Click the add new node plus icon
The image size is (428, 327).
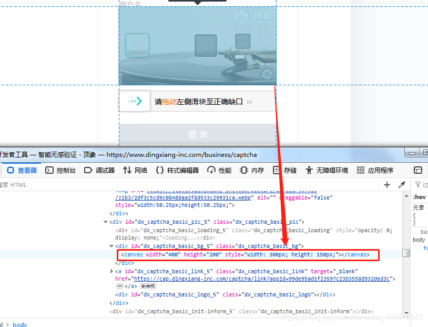387,185
